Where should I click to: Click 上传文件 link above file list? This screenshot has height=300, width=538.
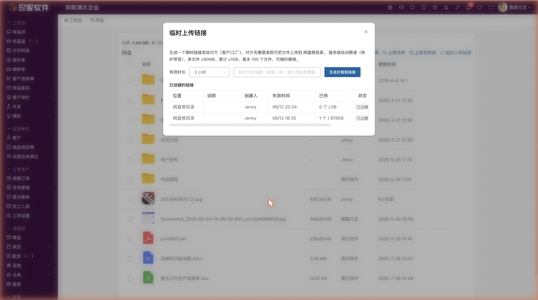click(394, 53)
